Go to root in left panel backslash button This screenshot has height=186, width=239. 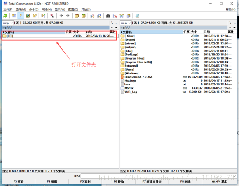tap(112, 23)
